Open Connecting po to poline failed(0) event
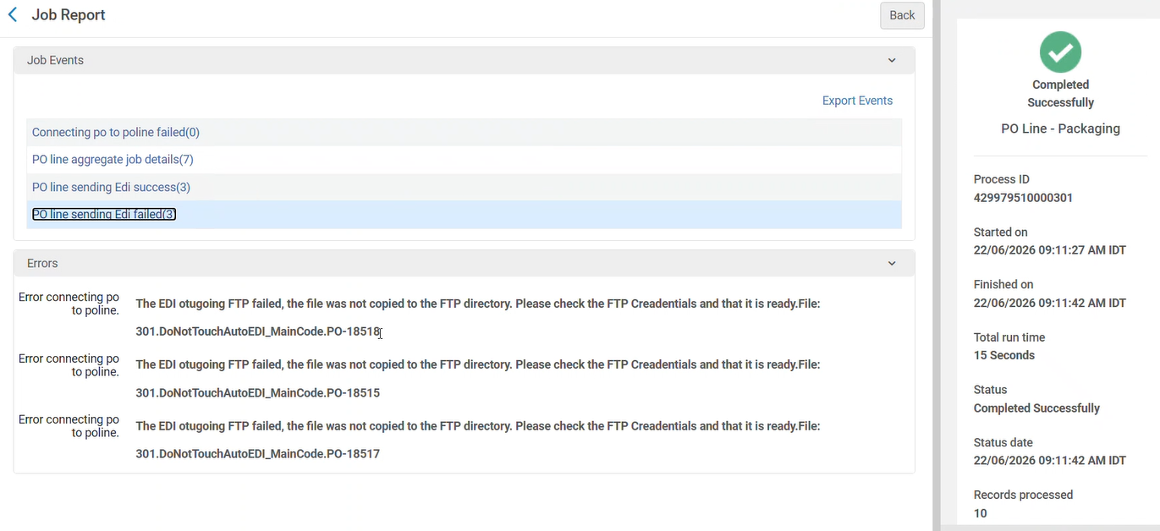1160x531 pixels. (x=116, y=133)
